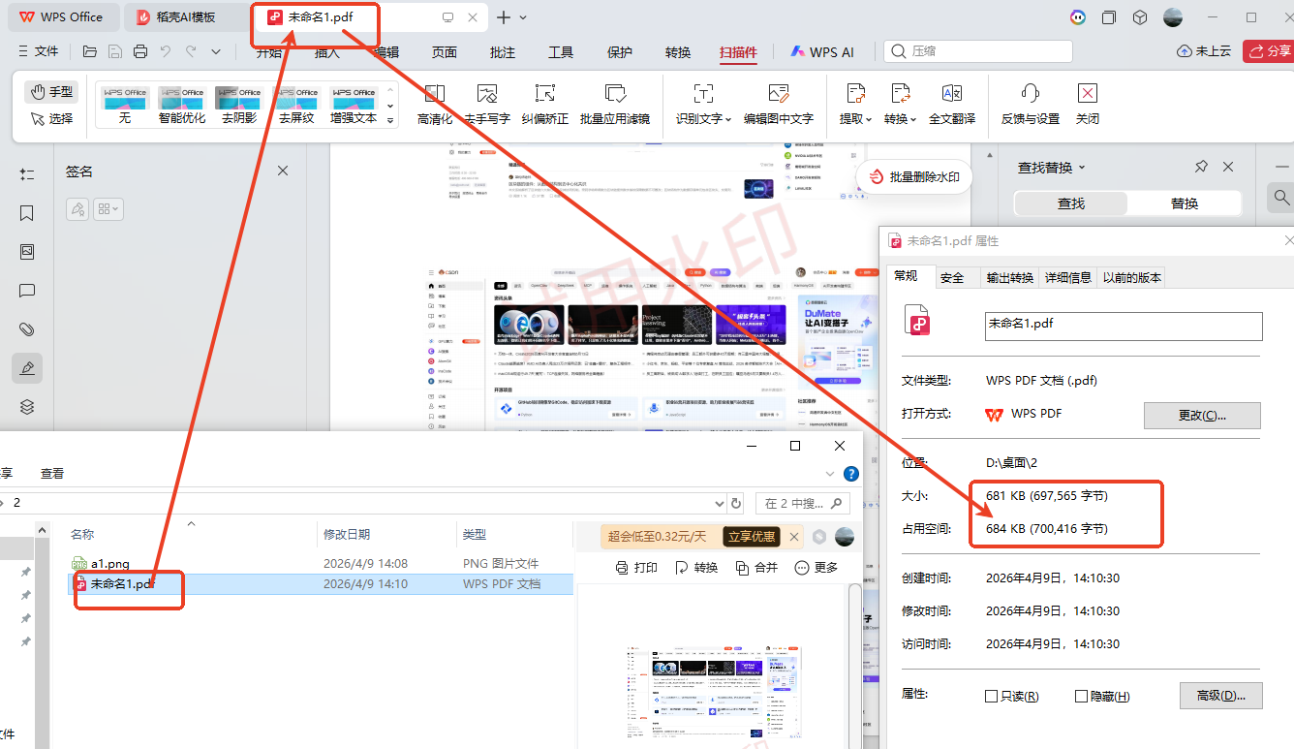Image resolution: width=1294 pixels, height=749 pixels.
Task: Select the 替换 tab in find panel
Action: 1185,203
